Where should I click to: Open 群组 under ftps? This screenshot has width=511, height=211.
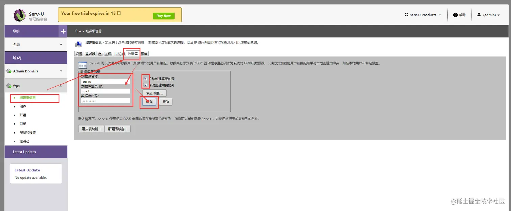(x=23, y=115)
